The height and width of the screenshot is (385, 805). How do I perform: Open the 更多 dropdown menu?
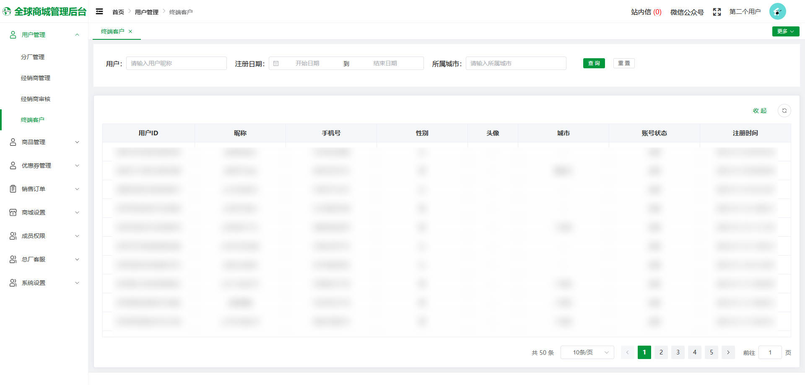(785, 31)
